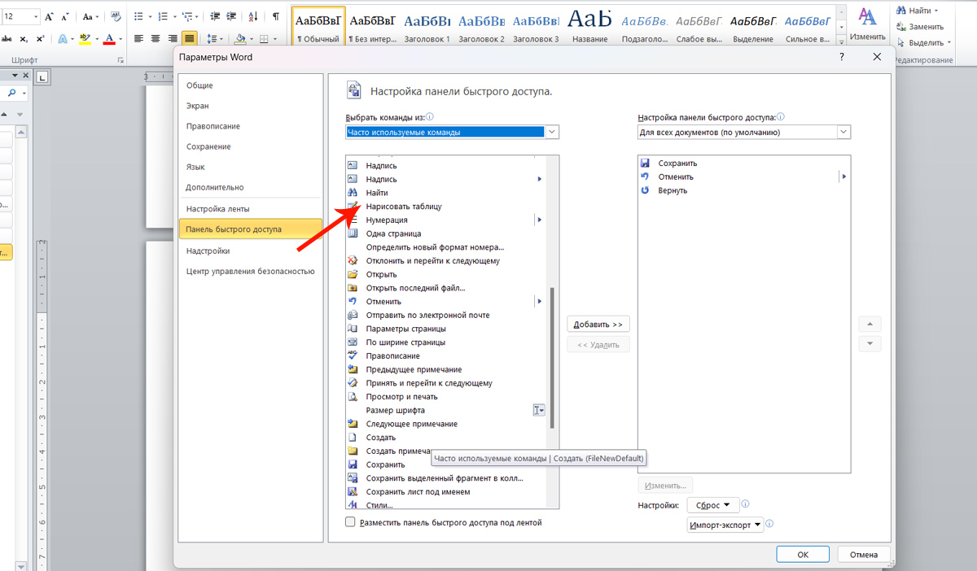Screen dimensions: 977x571
Task: Open the 'Сброс' dropdown button
Action: (x=712, y=505)
